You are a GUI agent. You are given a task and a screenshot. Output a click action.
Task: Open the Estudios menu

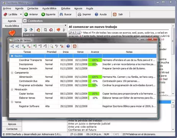pos(66,8)
